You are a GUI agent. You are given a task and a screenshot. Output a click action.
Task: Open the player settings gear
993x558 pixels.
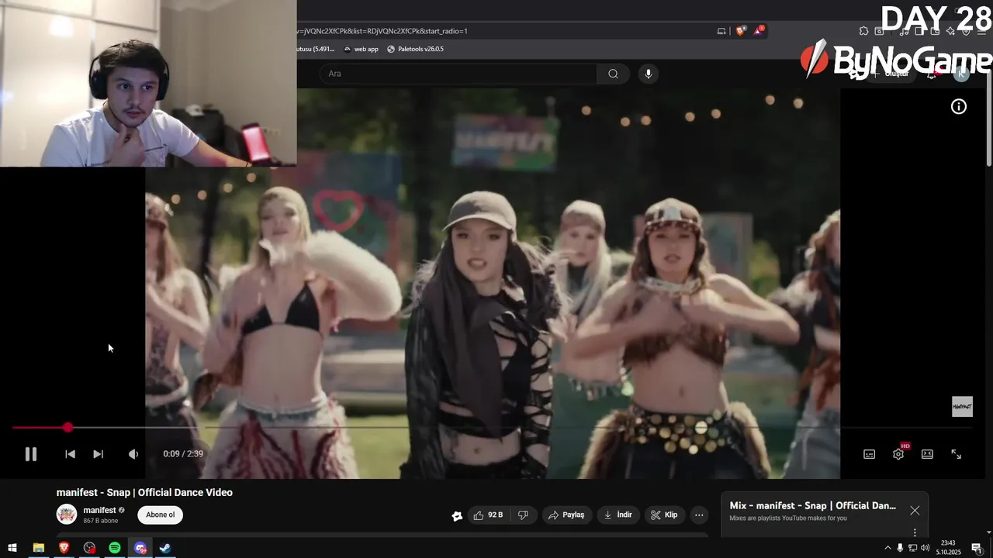898,454
